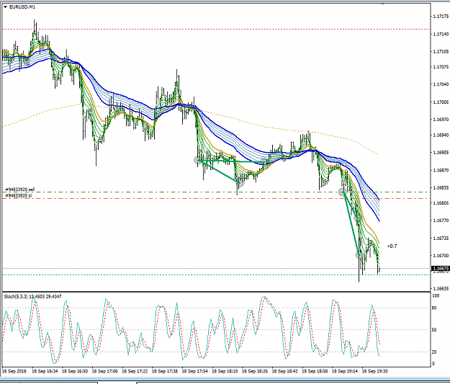The image size is (450, 384).
Task: Click price axis label 1.16905
Action: (x=441, y=153)
